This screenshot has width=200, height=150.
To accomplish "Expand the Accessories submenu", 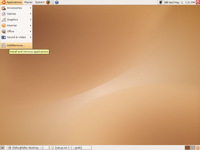I will coord(16,8).
